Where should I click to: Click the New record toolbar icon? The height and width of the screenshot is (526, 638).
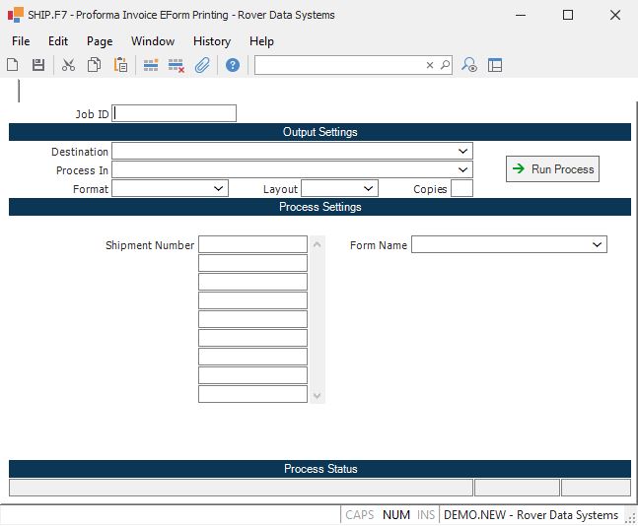click(x=13, y=65)
